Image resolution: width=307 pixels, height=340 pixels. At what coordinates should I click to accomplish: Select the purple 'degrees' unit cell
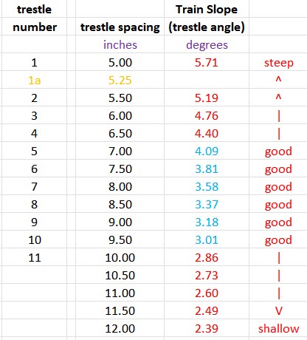coord(207,44)
